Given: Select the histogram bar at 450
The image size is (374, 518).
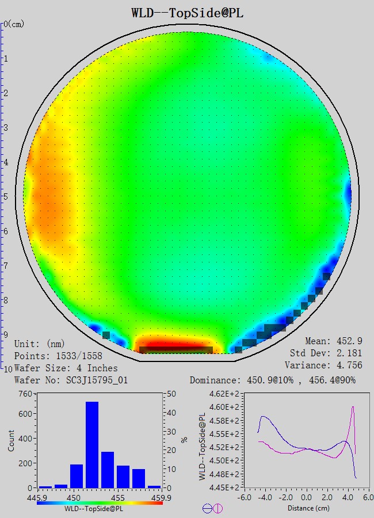Looking at the screenshot, I should 77,476.
